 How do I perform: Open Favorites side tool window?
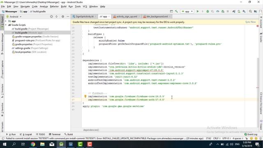(x=2, y=110)
